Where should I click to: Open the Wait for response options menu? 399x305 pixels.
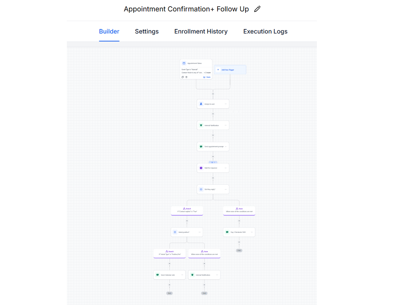[x=226, y=168]
